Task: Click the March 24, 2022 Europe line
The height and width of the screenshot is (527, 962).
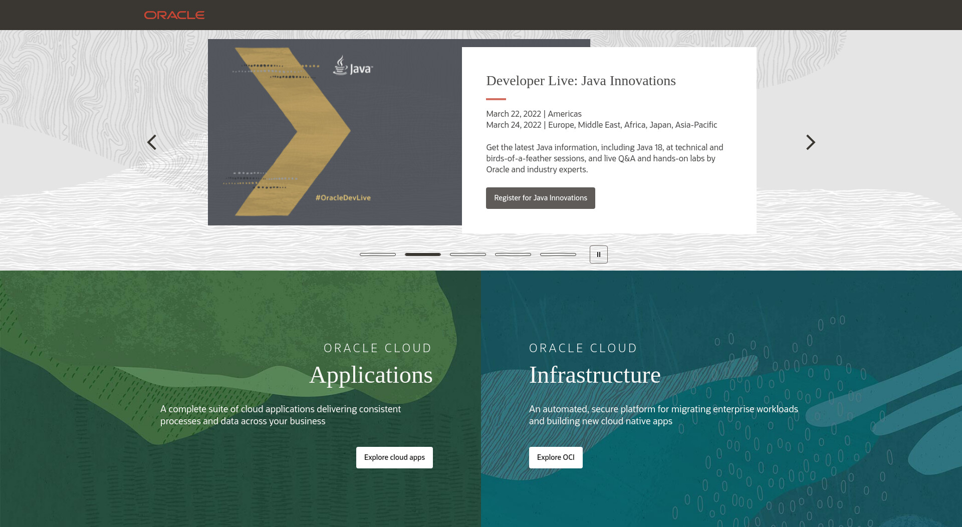Action: 601,125
